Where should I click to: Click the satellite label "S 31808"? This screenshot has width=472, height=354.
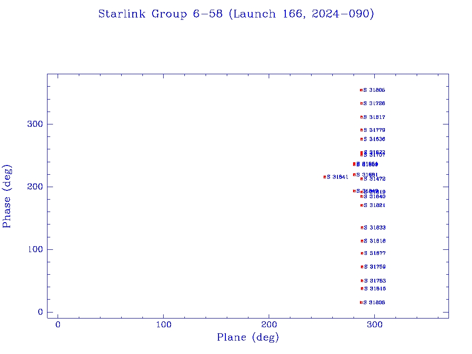click(374, 302)
